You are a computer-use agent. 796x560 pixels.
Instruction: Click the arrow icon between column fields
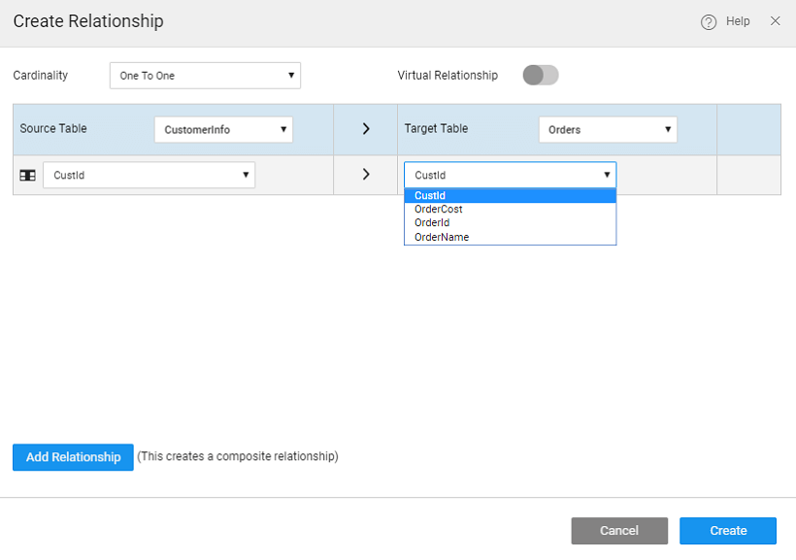click(x=366, y=175)
